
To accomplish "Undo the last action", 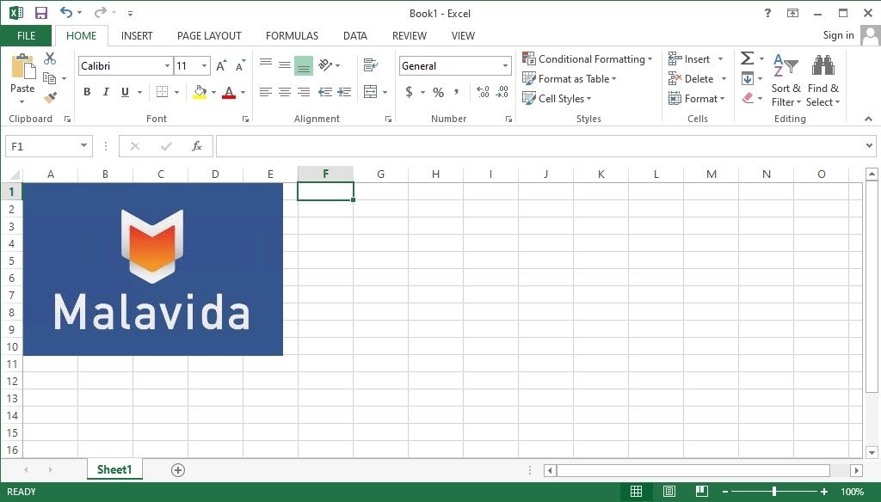I will point(66,12).
